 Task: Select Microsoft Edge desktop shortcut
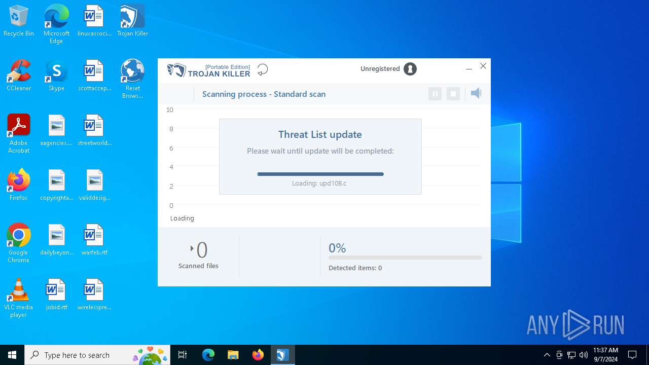point(56,24)
